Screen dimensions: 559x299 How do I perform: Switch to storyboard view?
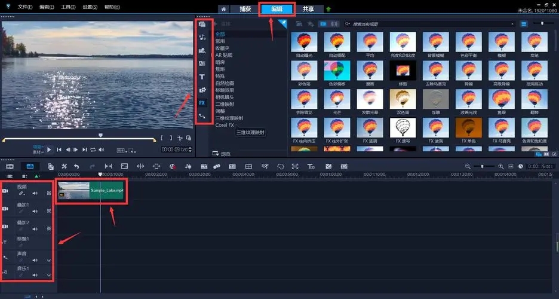coord(10,166)
